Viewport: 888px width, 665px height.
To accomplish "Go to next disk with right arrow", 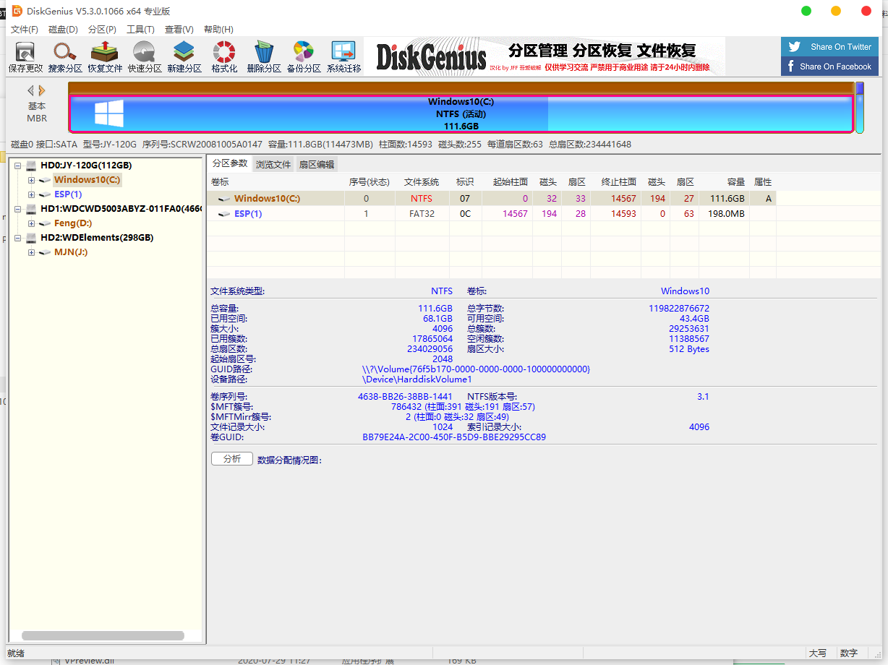I will (42, 90).
